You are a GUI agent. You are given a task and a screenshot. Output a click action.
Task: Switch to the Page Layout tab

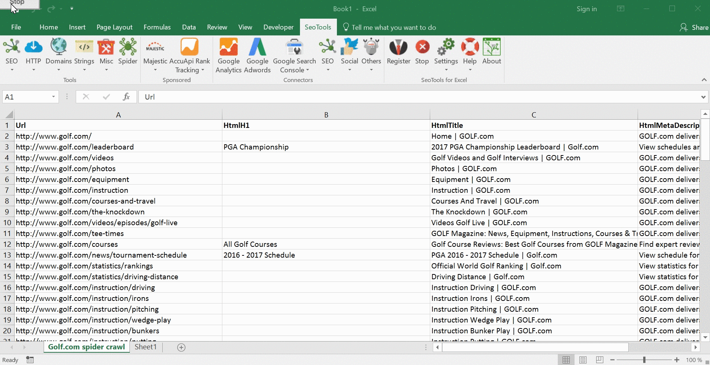coord(115,27)
